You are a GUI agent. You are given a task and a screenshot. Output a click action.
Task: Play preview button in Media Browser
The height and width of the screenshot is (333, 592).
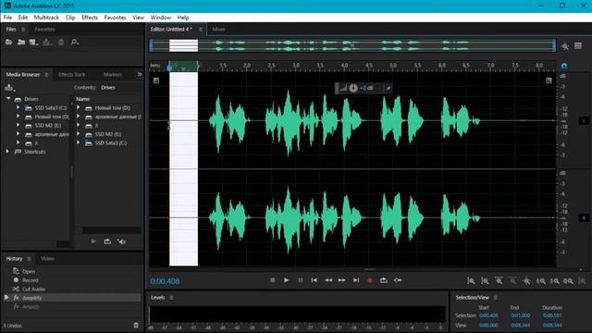(x=93, y=241)
